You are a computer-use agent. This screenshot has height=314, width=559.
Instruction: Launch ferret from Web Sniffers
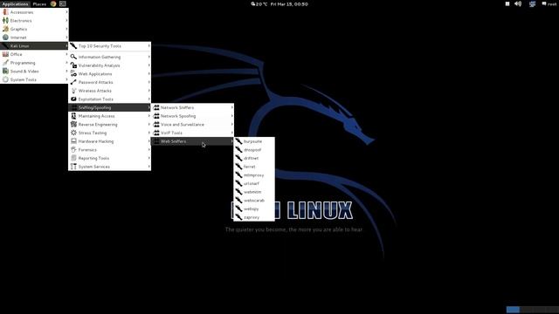click(254, 167)
